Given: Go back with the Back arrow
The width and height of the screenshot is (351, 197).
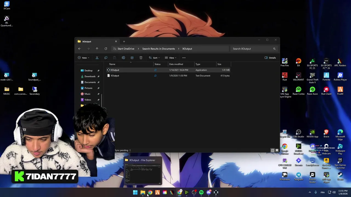Looking at the screenshot, I should tap(79, 49).
